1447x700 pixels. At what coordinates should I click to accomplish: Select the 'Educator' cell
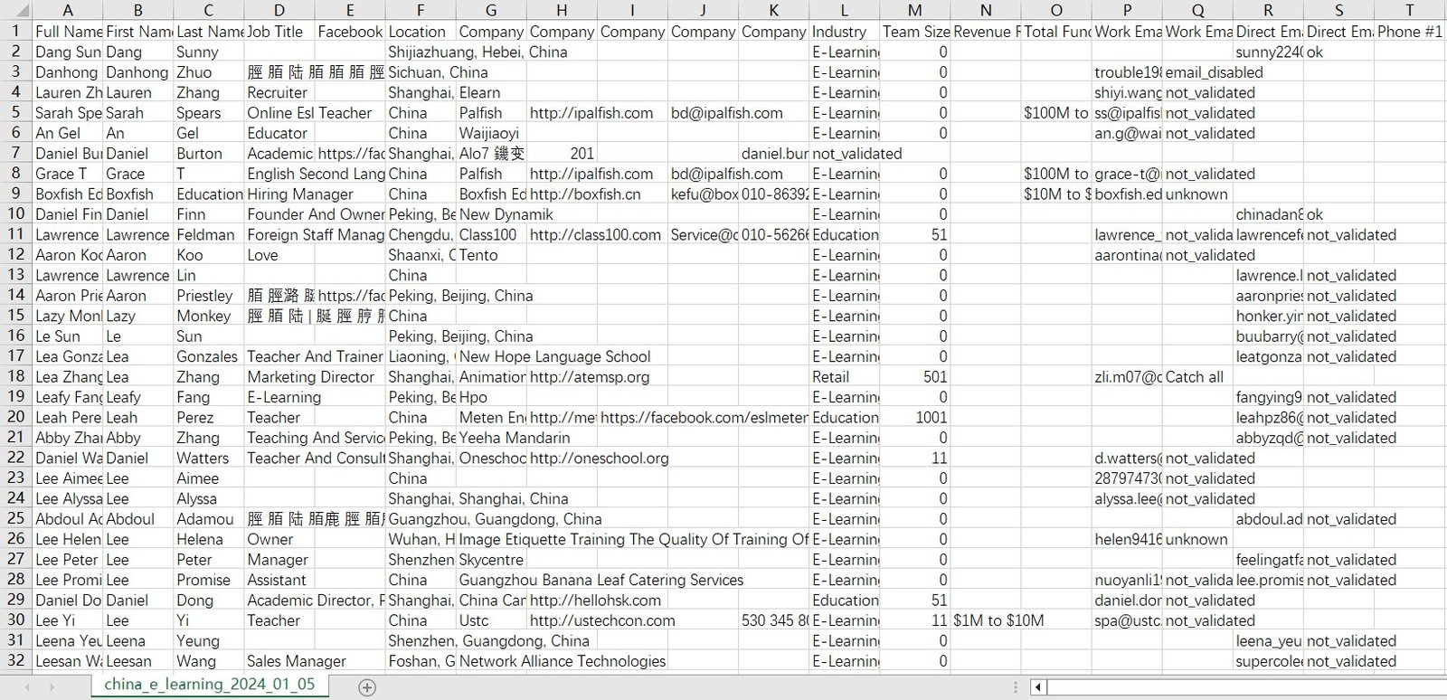pyautogui.click(x=279, y=133)
